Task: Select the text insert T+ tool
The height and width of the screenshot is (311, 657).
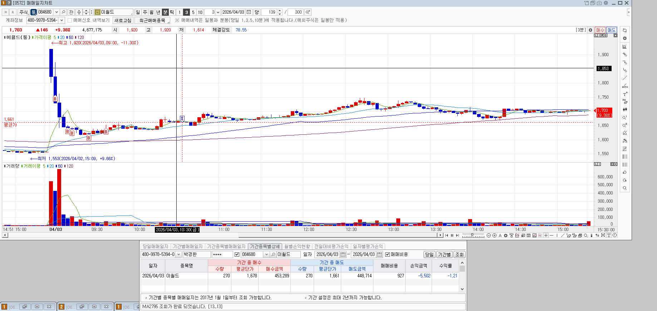Action: coord(625,94)
